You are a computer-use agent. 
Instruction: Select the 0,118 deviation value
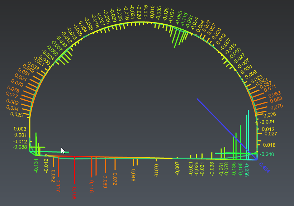91,186
